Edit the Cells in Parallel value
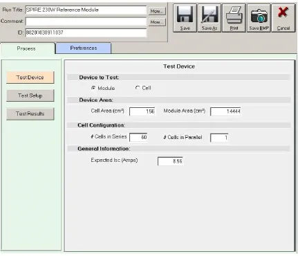The height and width of the screenshot is (256, 298). tap(219, 138)
